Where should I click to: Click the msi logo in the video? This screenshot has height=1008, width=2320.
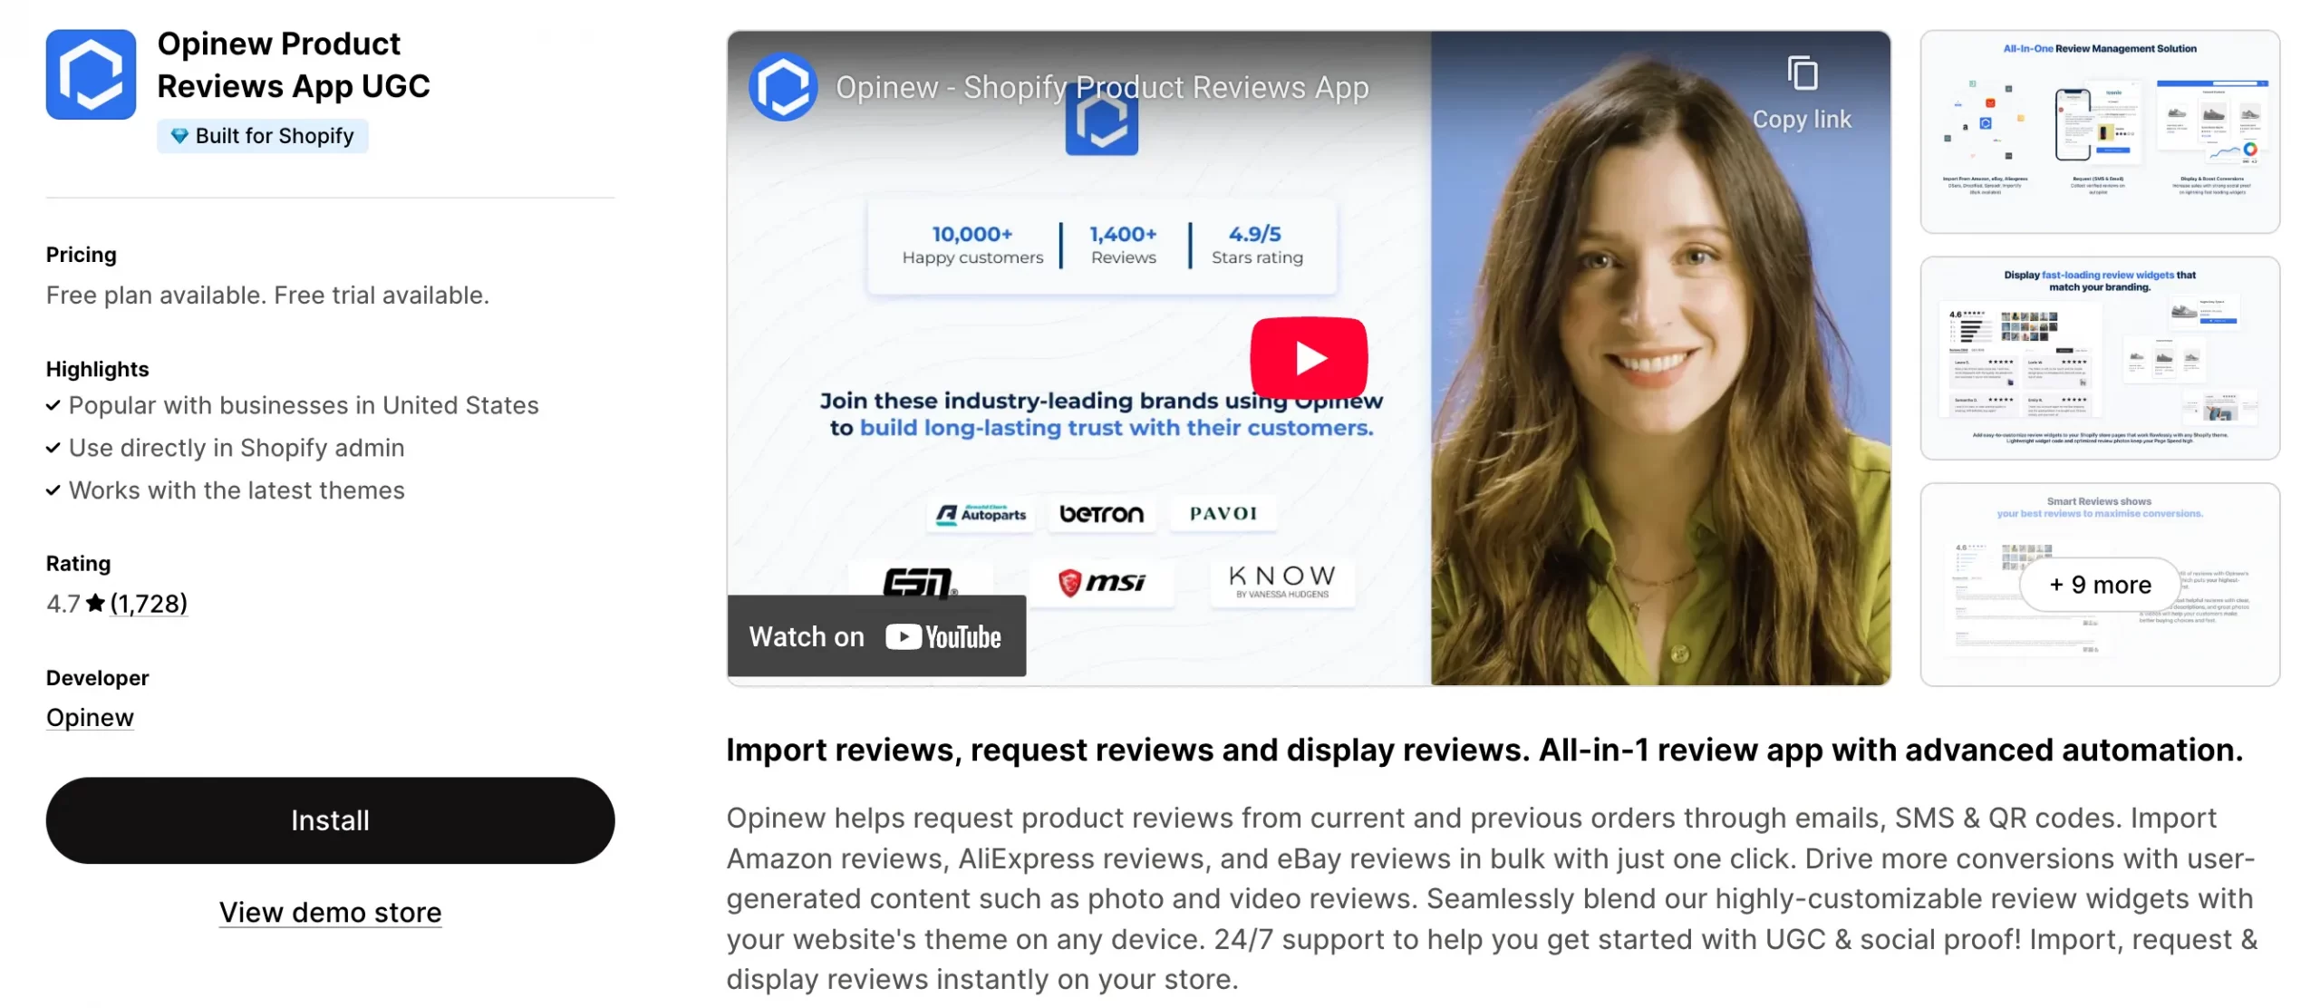[x=1101, y=582]
